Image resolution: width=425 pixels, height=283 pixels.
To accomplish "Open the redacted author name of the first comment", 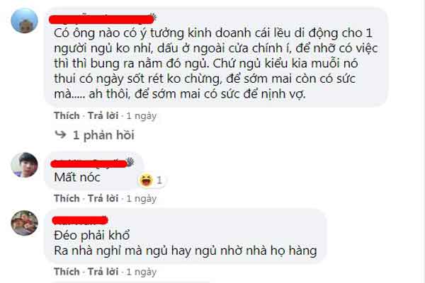I will (x=101, y=19).
